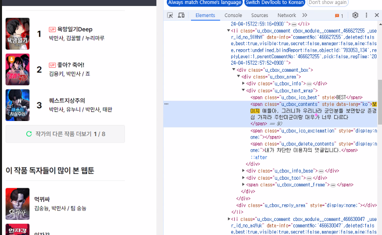Screen dimensions: 382x235
Task: Show more DevTools tabs chevron
Action: 304,15
